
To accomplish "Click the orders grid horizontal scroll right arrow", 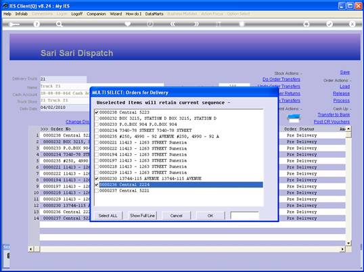I will [x=342, y=249].
